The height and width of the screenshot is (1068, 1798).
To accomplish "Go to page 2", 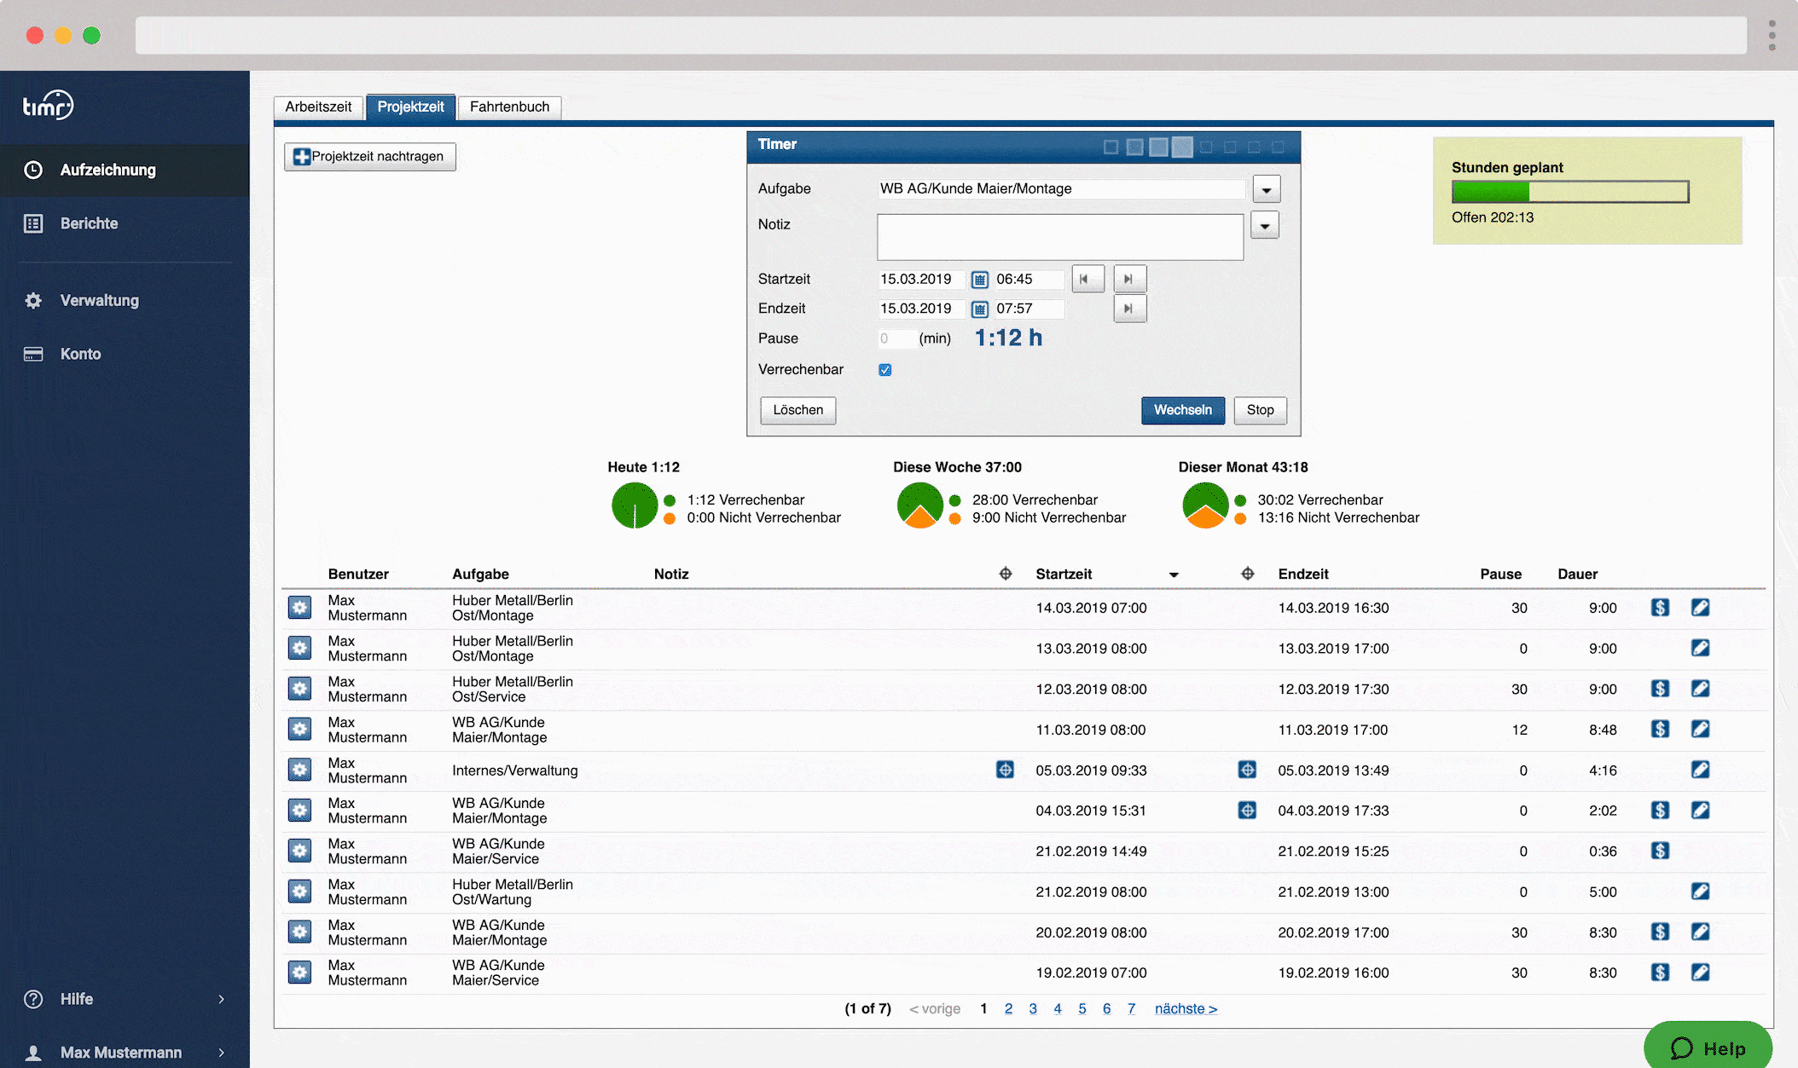I will point(1008,1008).
